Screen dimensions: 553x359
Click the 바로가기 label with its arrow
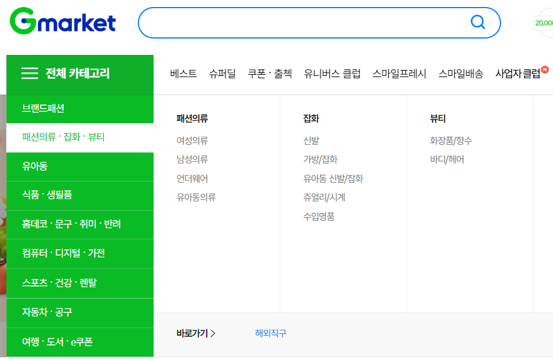coord(196,333)
